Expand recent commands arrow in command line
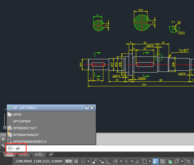Screen dimensions: 194x165 13,148
